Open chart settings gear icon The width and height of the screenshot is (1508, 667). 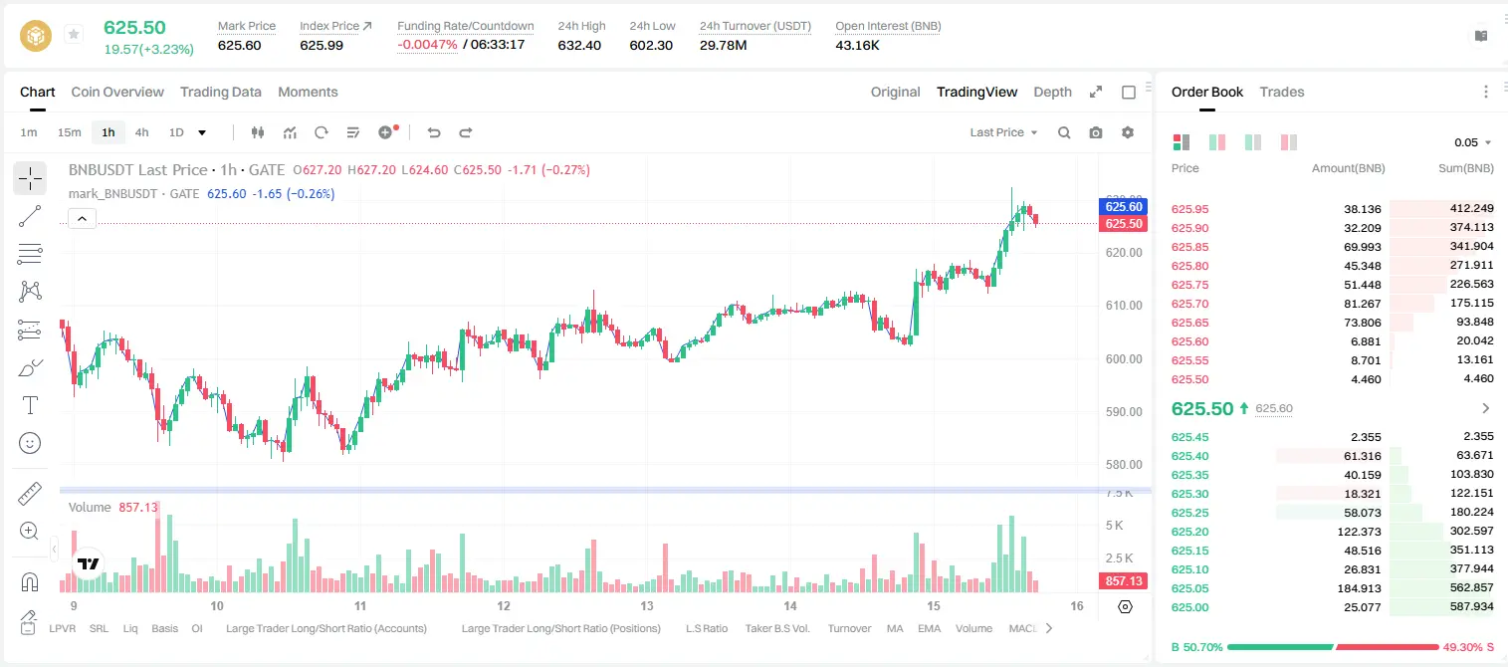coord(1128,132)
